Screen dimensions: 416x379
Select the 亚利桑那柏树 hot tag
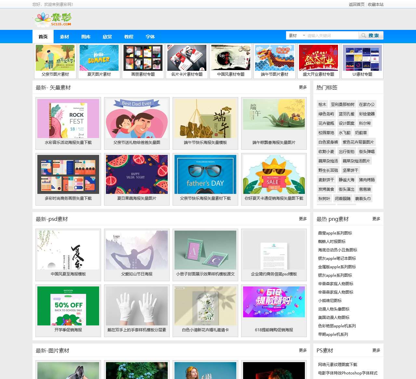pos(343,105)
